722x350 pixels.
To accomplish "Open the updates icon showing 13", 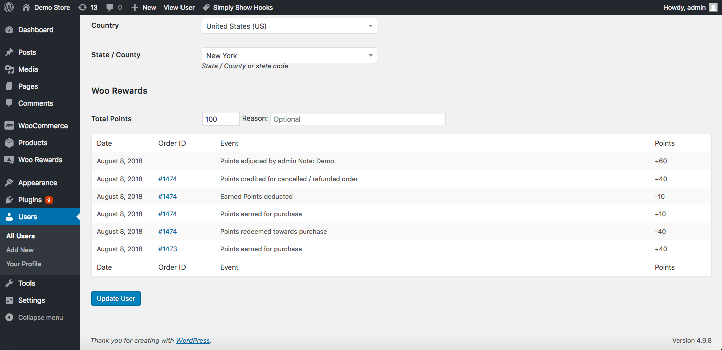I will tap(82, 7).
